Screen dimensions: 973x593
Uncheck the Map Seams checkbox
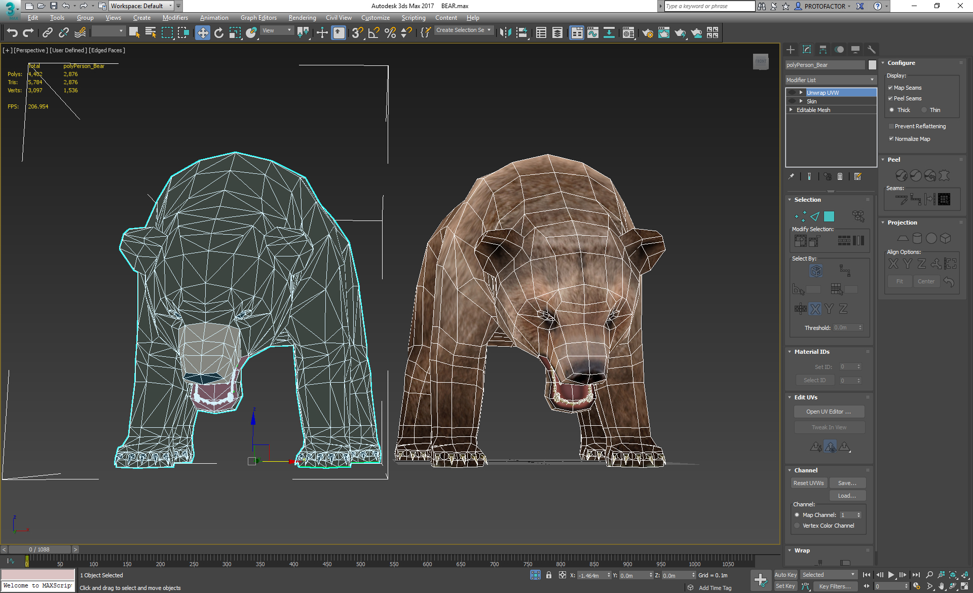coord(891,87)
